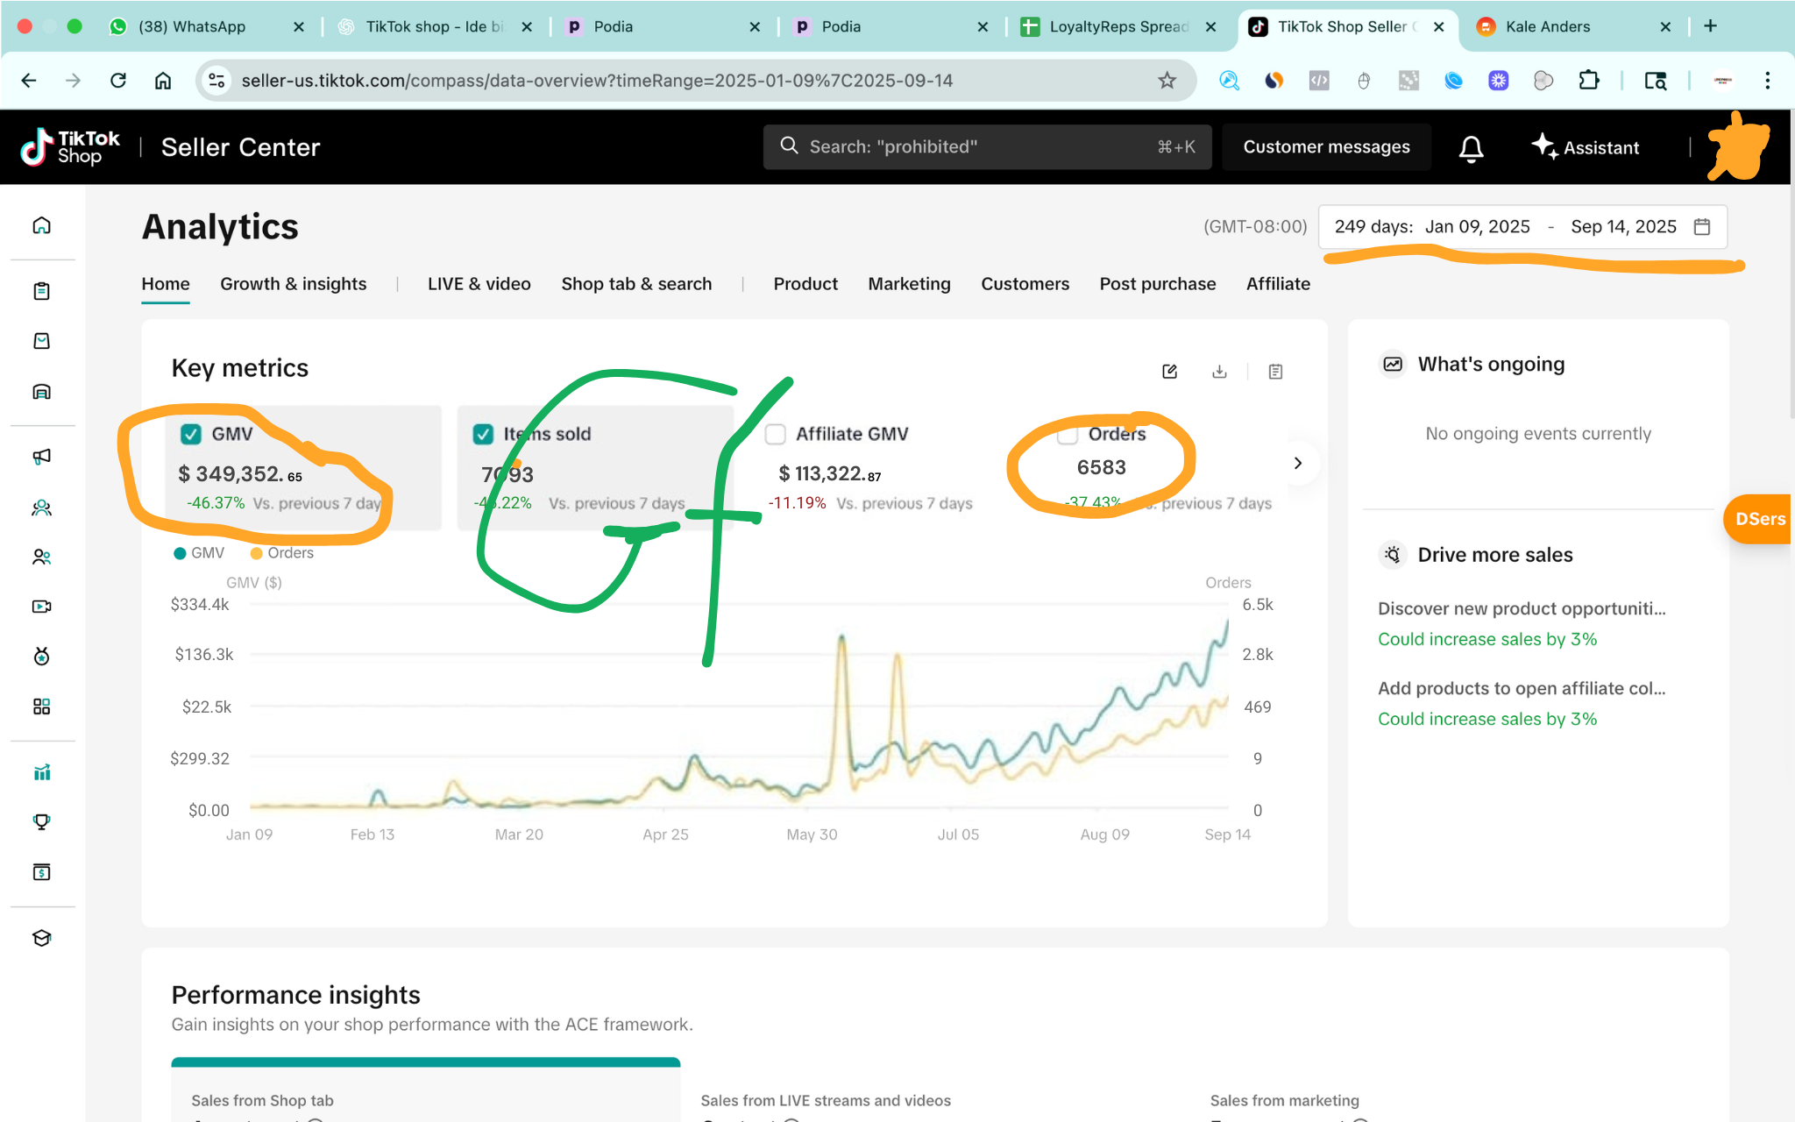Open the Assistant sparkle icon
Viewport: 1795px width, 1122px height.
1544,146
